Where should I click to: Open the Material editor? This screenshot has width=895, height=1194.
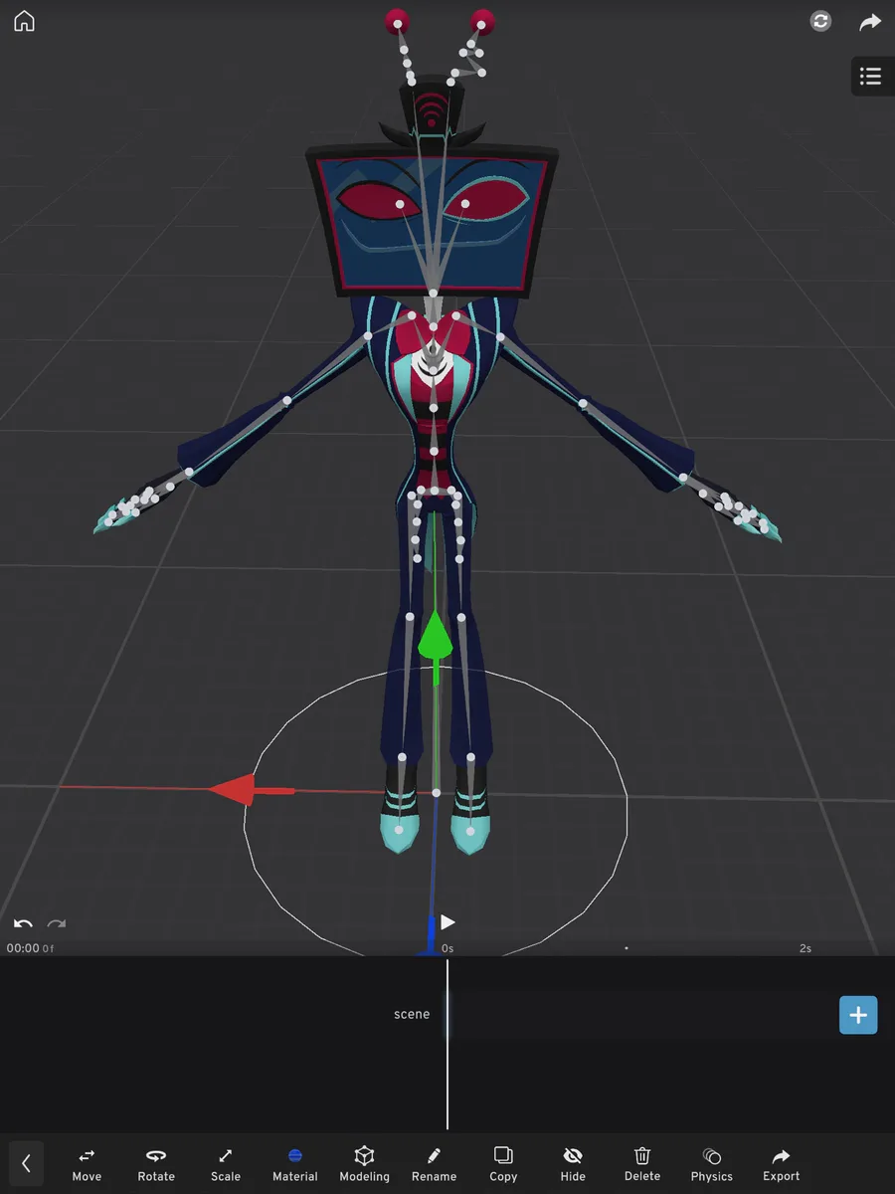(295, 1163)
